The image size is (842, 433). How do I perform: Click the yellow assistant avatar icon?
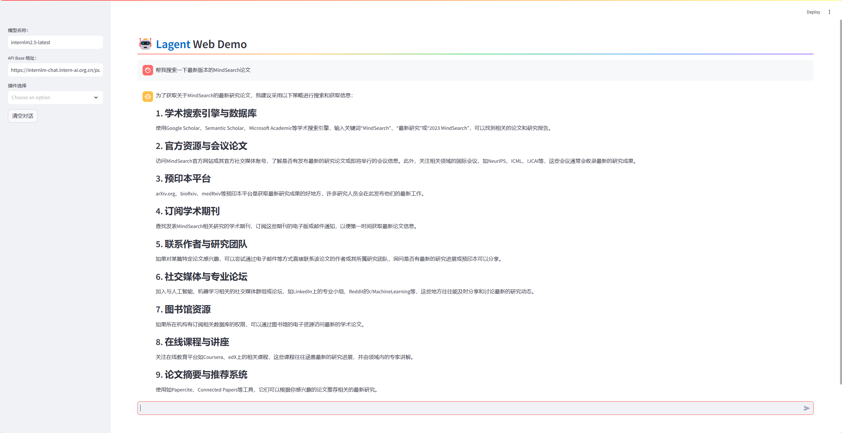[x=147, y=97]
